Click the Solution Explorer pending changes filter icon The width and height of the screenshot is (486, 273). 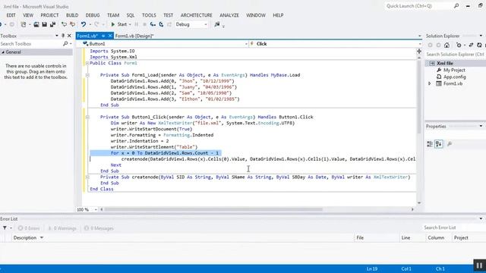(x=459, y=45)
